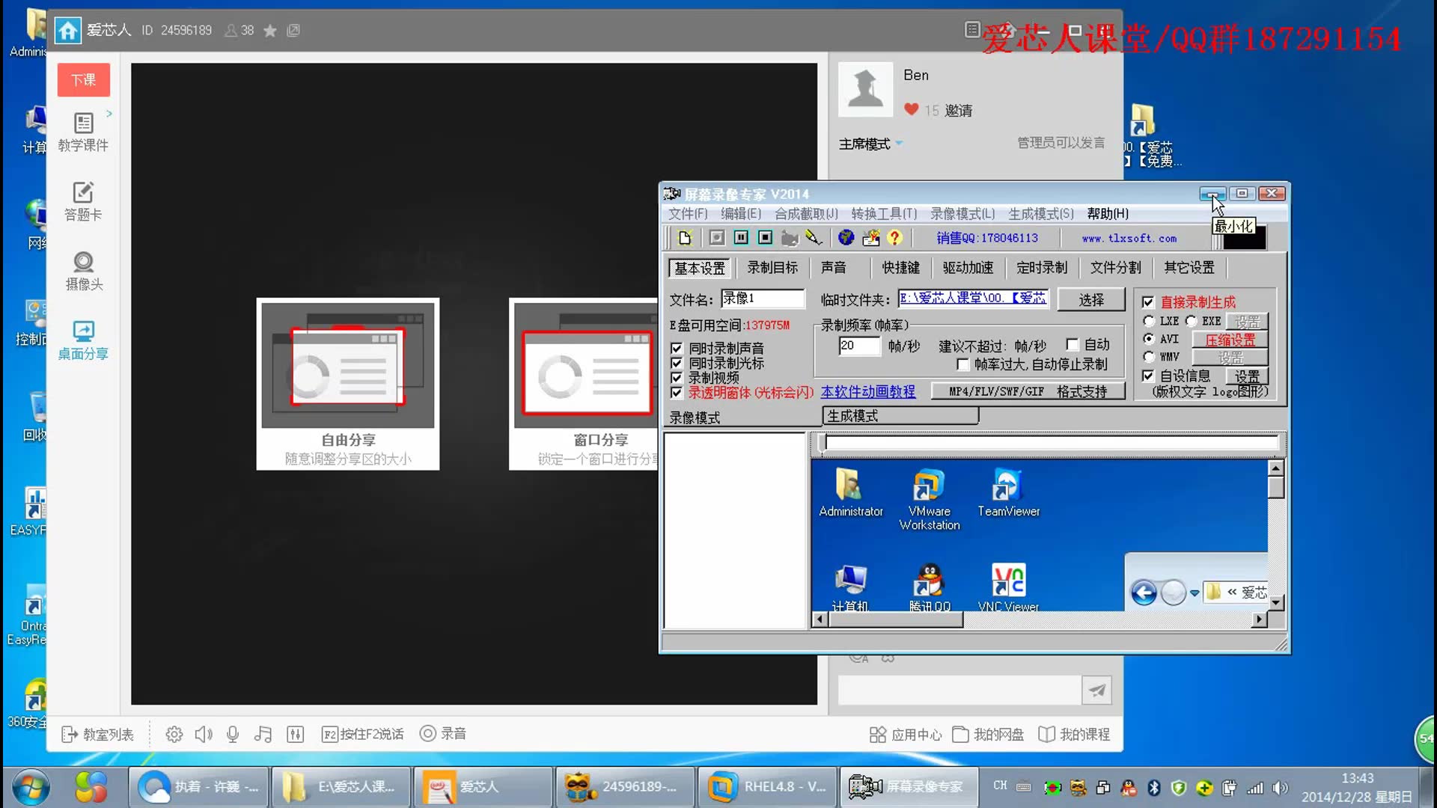Toggle the 同时录制声音 checkbox

[677, 349]
